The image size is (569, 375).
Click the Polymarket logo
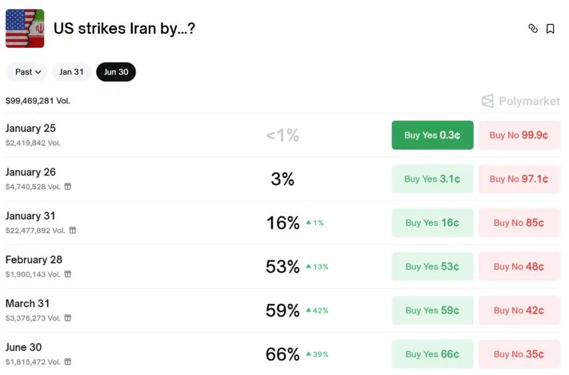(520, 101)
